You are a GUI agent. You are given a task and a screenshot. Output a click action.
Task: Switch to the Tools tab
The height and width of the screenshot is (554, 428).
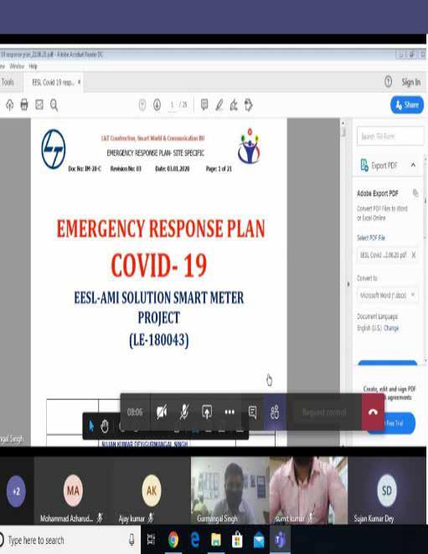tap(8, 82)
